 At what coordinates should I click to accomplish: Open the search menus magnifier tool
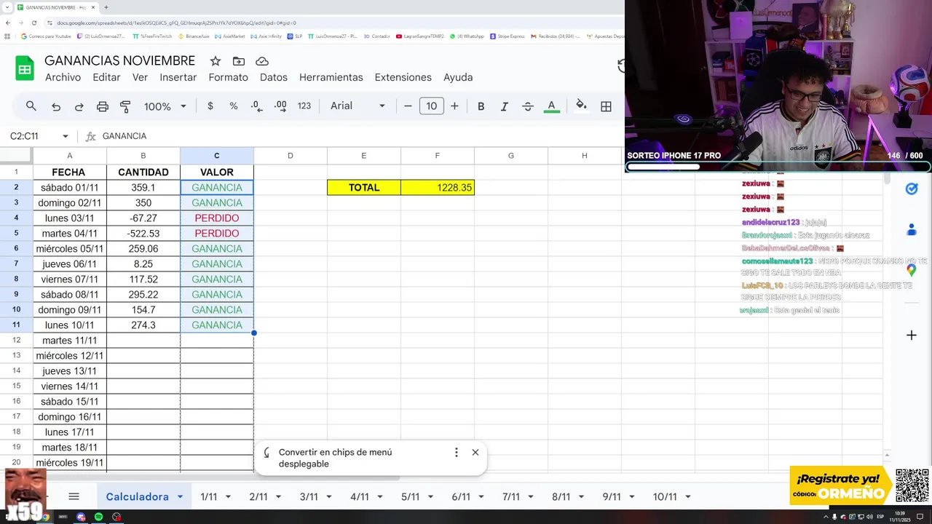[31, 106]
